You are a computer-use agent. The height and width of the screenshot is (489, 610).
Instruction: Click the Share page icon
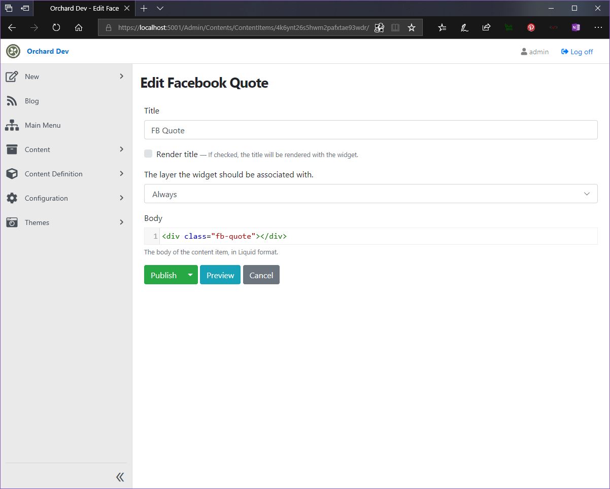click(x=486, y=28)
